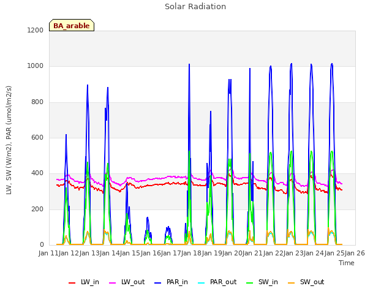The height and width of the screenshot is (294, 392).
Task: Click the cyan PAR_out legend swatch
Action: tap(202, 283)
